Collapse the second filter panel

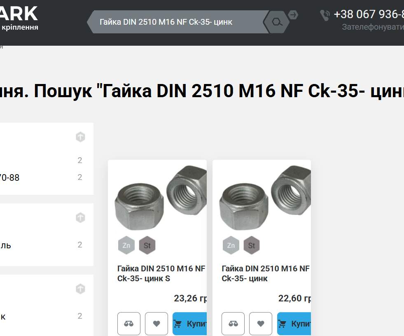[80, 218]
